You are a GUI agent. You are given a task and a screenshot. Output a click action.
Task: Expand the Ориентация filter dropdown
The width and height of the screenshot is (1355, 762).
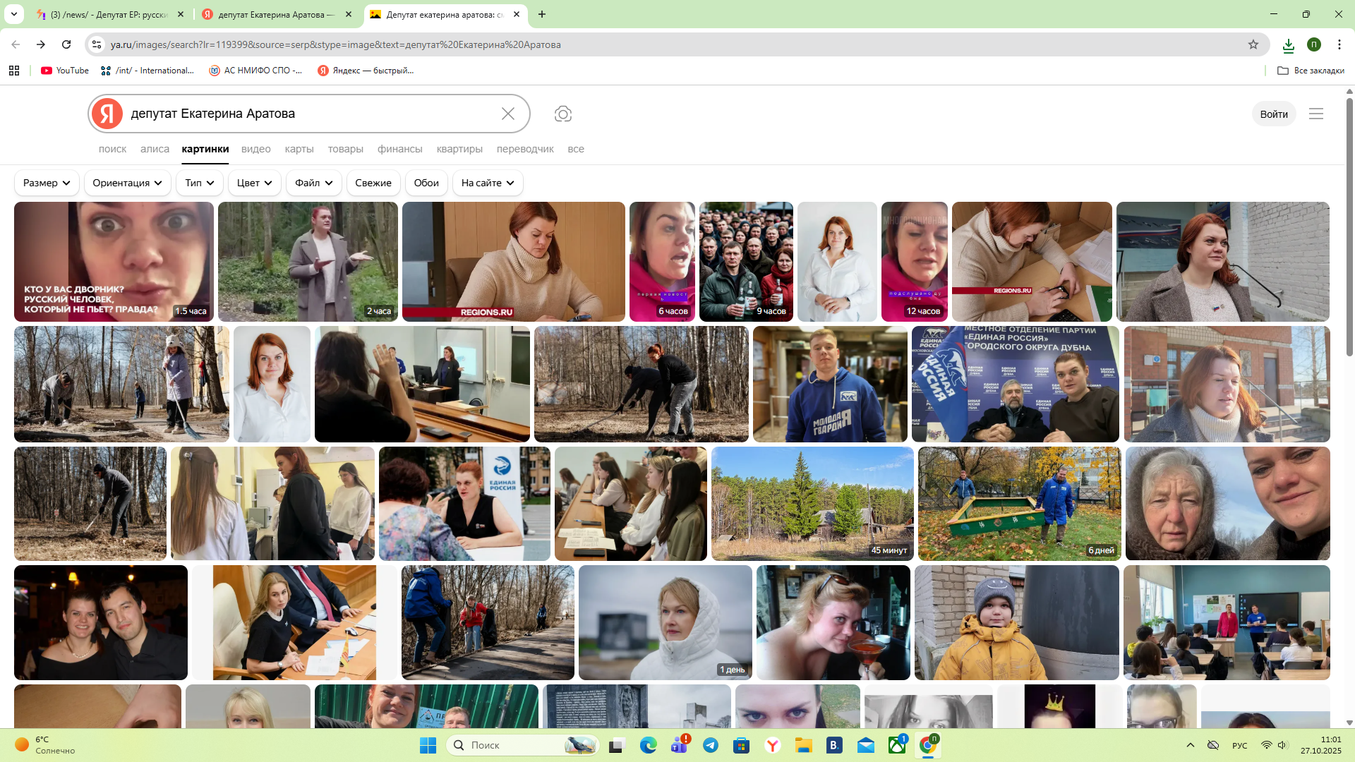[127, 183]
